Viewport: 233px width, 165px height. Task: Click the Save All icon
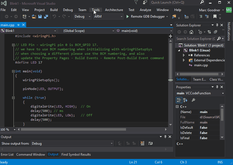point(46,16)
